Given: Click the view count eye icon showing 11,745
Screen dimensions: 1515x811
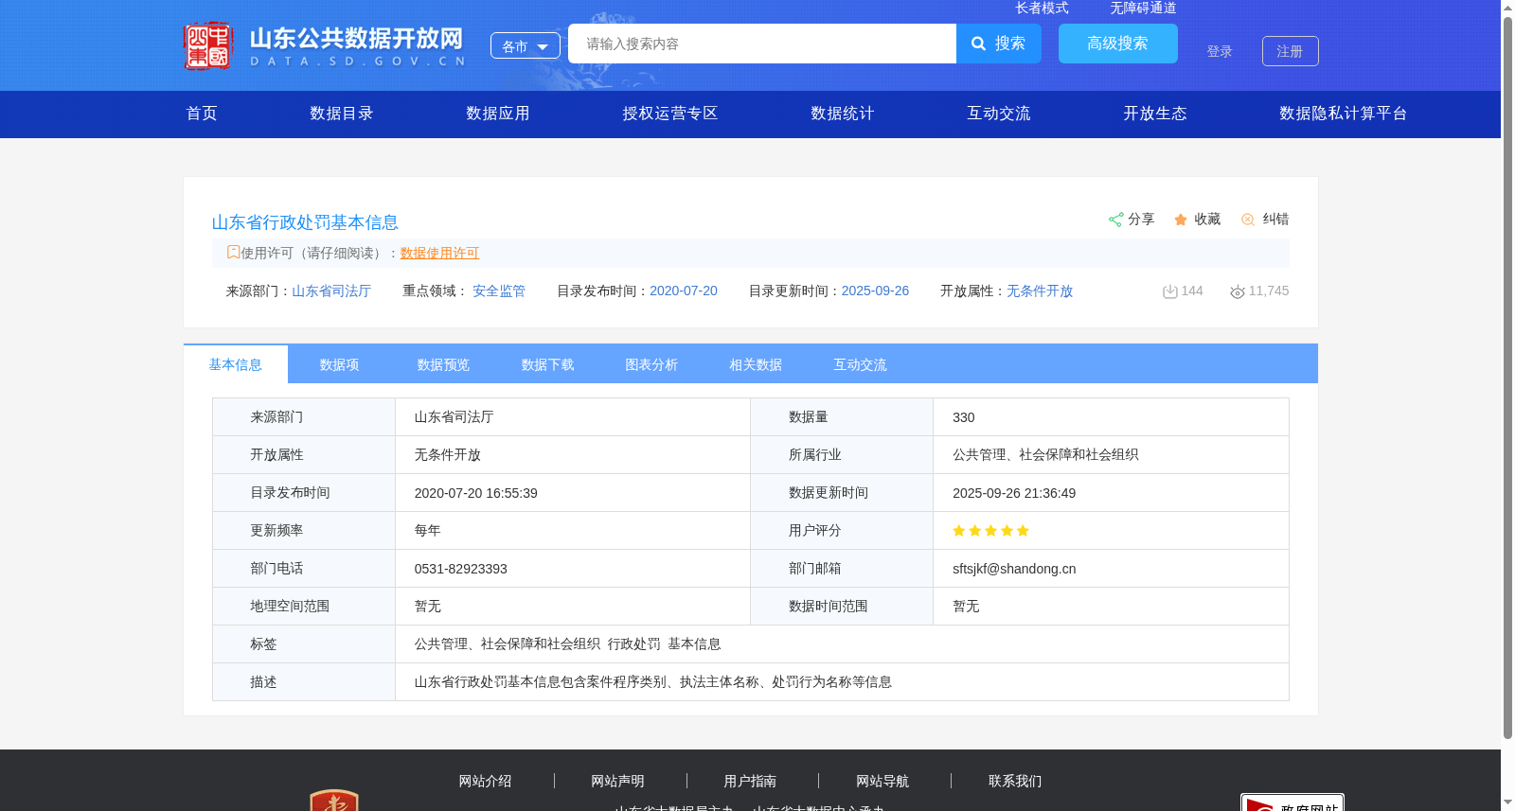Looking at the screenshot, I should point(1238,291).
